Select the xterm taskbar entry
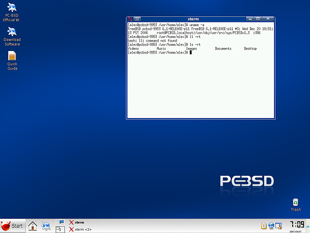 coord(77,222)
